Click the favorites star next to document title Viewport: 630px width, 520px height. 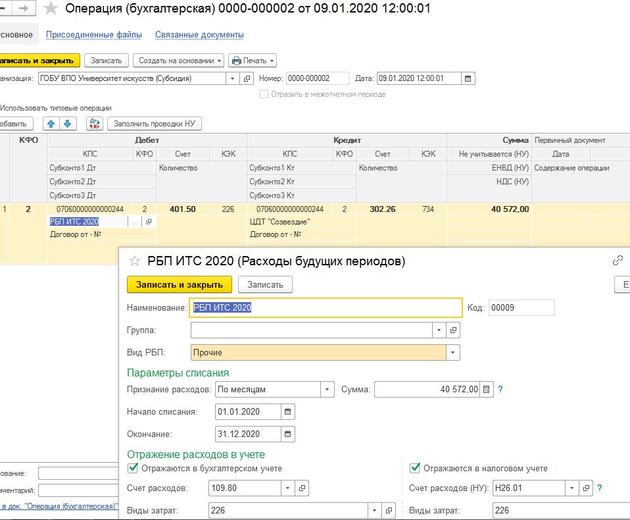pyautogui.click(x=51, y=9)
